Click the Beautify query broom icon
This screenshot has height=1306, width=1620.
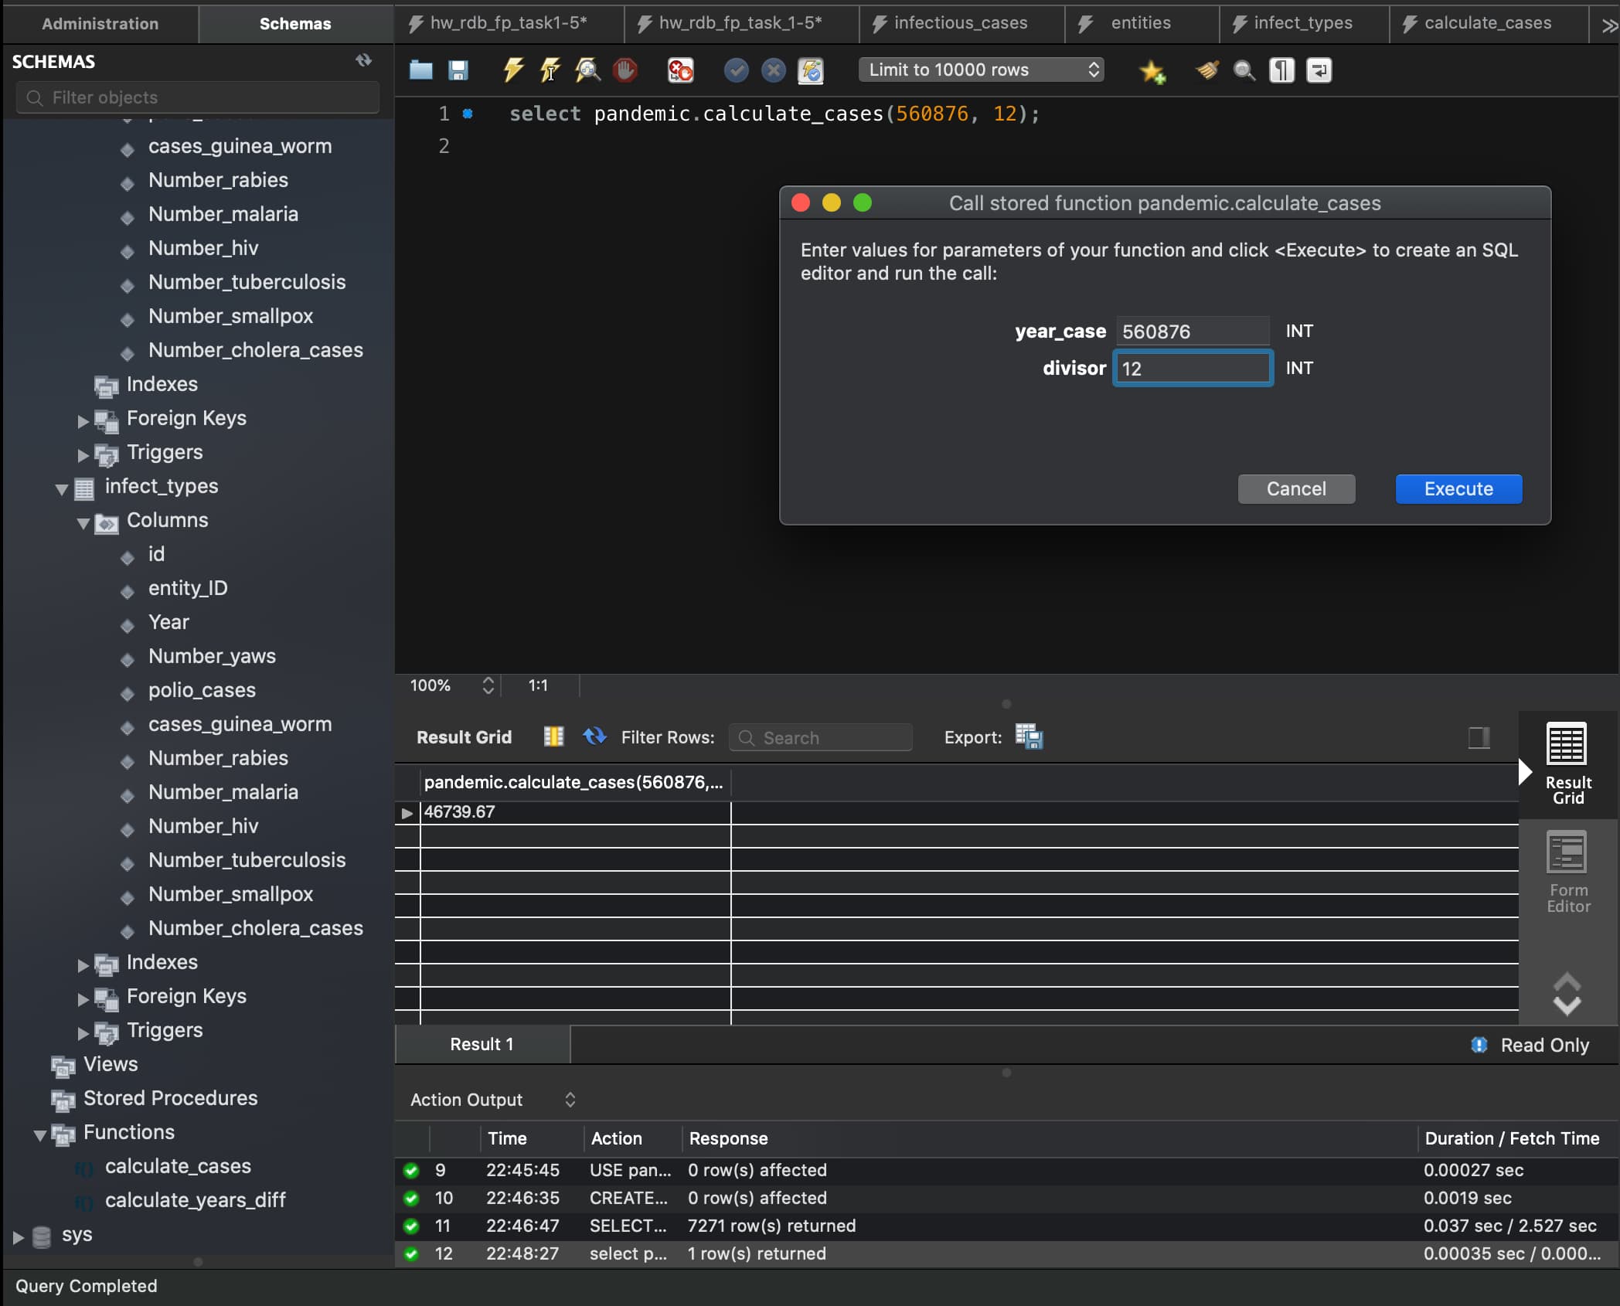1207,70
